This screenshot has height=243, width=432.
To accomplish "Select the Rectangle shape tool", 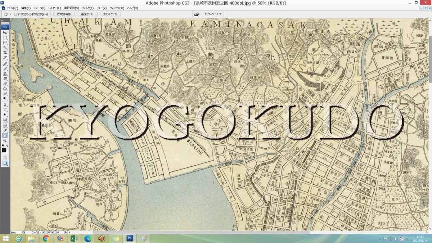I will (5, 119).
